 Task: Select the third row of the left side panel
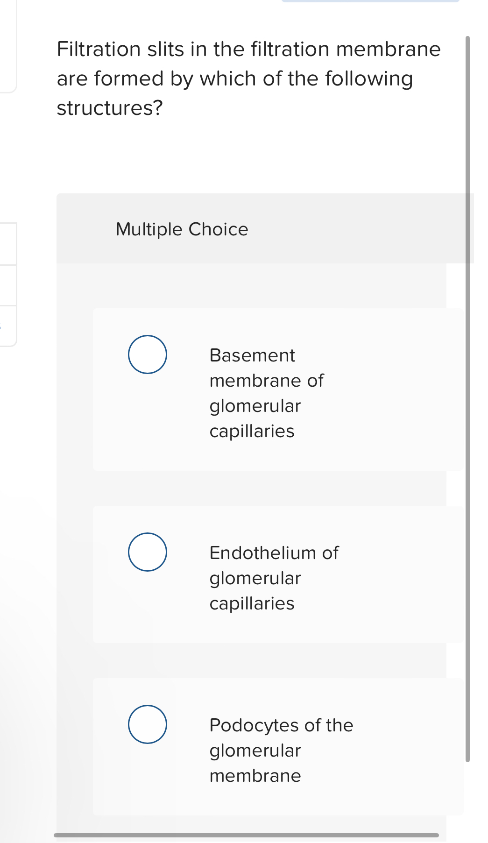(8, 326)
